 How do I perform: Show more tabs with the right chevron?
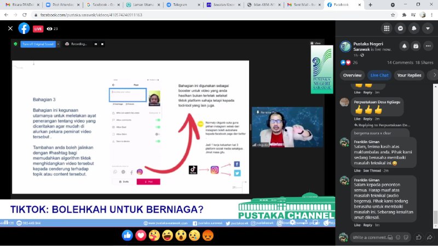pos(434,75)
